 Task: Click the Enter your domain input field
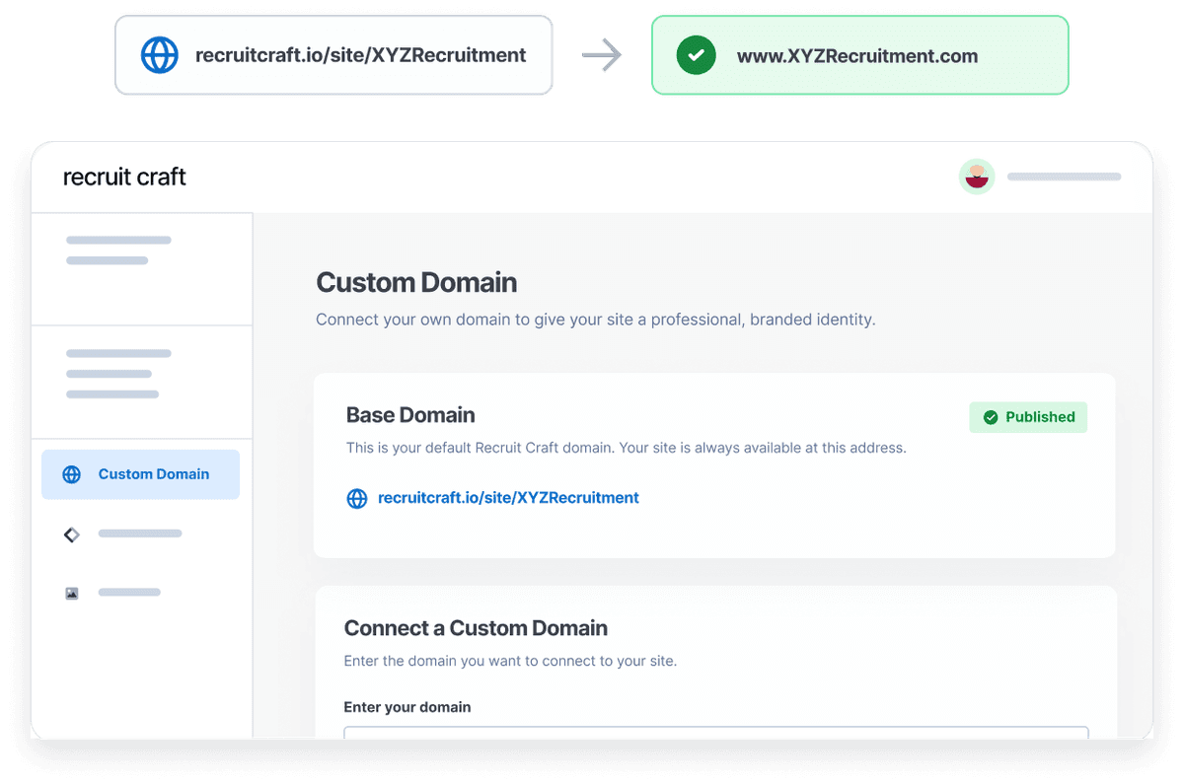(716, 734)
